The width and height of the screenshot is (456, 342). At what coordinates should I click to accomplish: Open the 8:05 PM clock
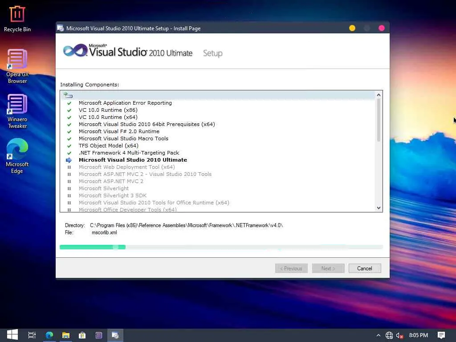(418, 335)
